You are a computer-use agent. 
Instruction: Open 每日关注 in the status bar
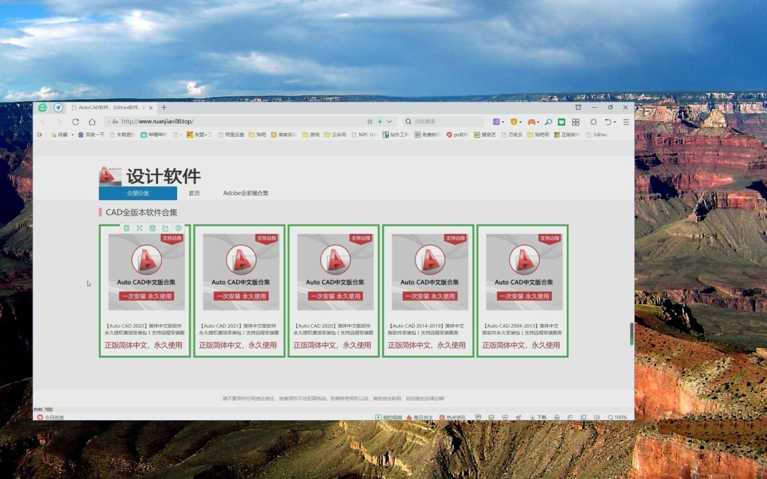click(419, 417)
